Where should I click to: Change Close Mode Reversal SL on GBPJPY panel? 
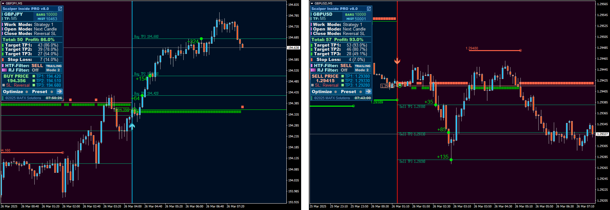[45, 33]
